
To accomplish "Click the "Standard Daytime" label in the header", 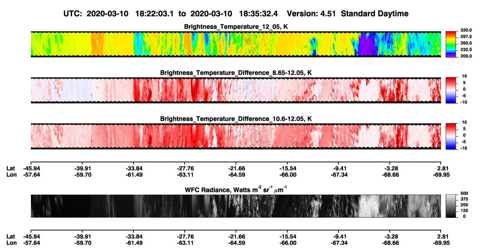I will pos(374,14).
